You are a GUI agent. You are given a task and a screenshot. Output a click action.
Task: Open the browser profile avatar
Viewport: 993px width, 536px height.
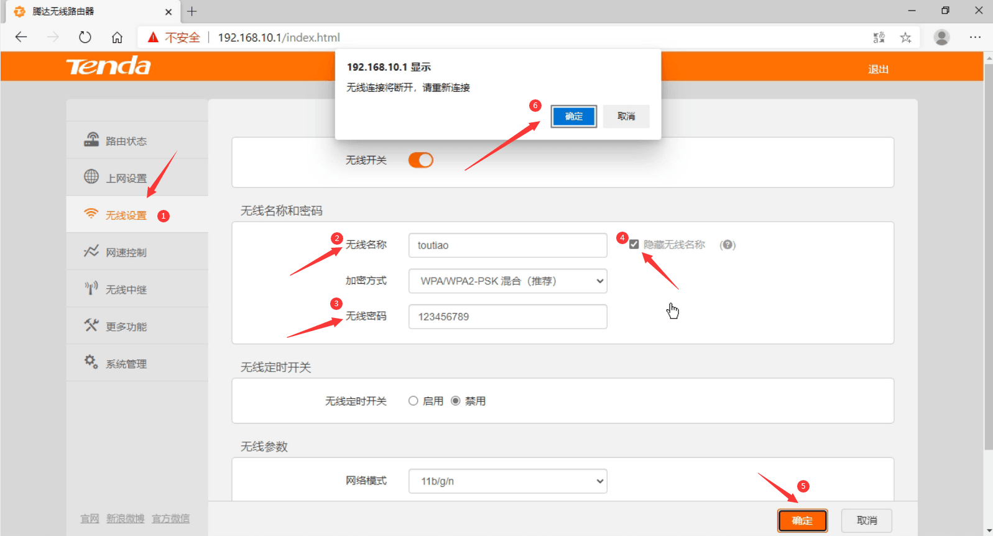941,37
